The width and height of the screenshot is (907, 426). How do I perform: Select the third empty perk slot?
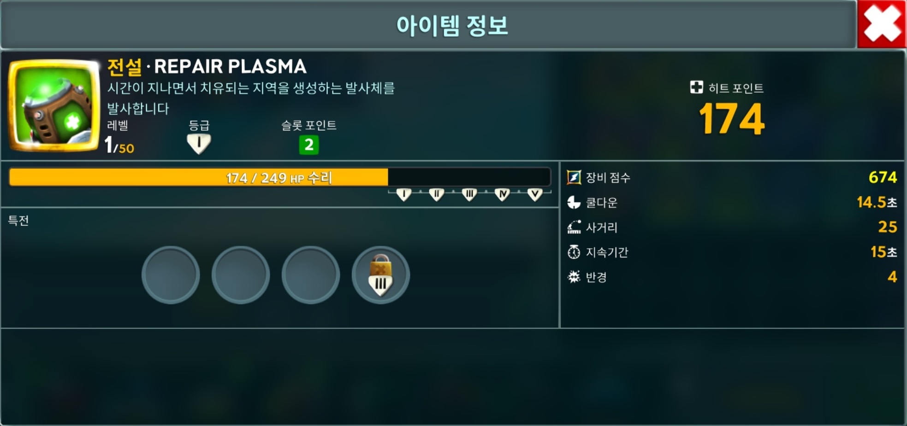click(x=311, y=275)
